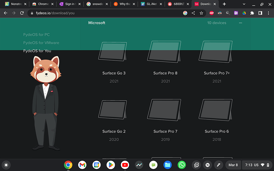Click the Surface Pro 7 label

(x=165, y=131)
